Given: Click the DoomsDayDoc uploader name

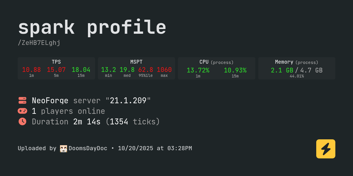Looking at the screenshot, I should 88,148.
